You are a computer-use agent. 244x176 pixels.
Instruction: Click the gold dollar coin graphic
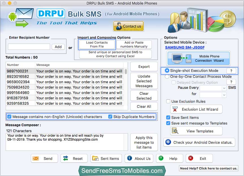228,19
